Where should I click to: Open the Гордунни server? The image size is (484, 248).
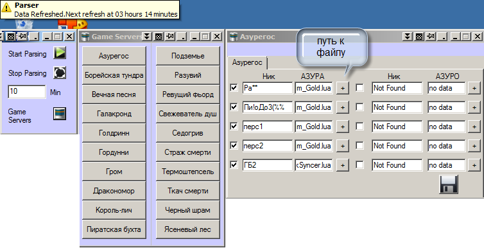[x=114, y=152]
